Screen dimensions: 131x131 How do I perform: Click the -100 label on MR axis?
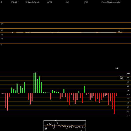point(128,116)
